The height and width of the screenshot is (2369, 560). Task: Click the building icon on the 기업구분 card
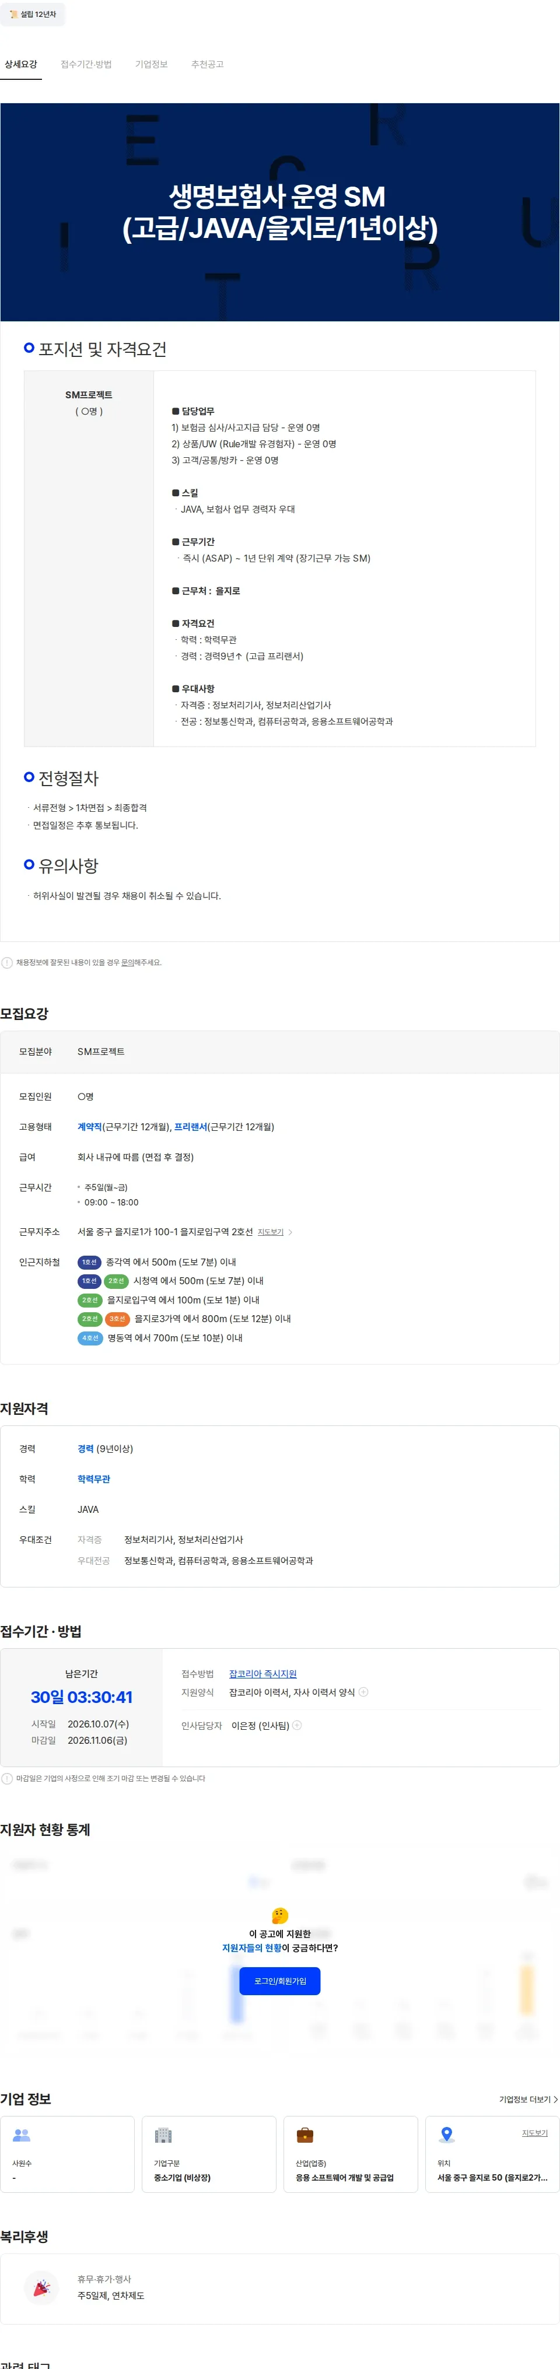pos(163,2135)
